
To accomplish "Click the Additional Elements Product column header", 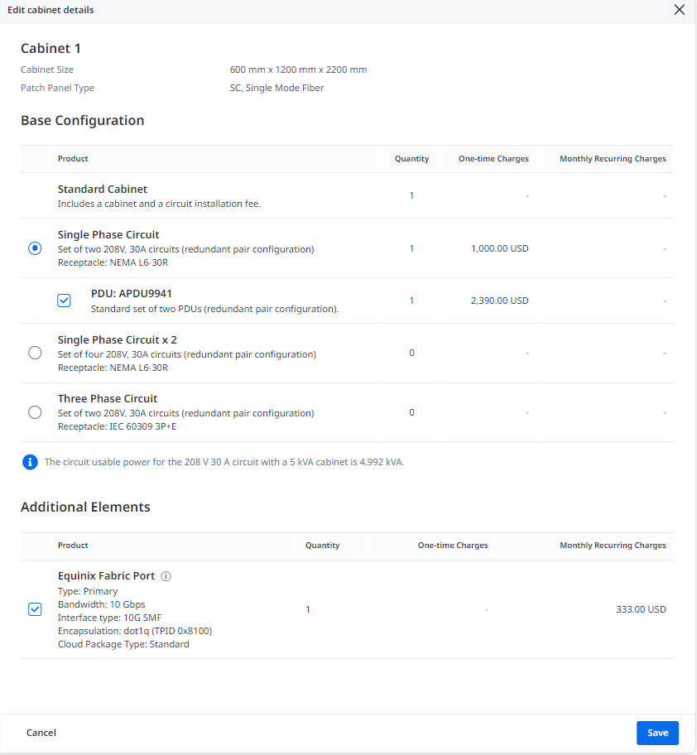I will click(x=73, y=546).
